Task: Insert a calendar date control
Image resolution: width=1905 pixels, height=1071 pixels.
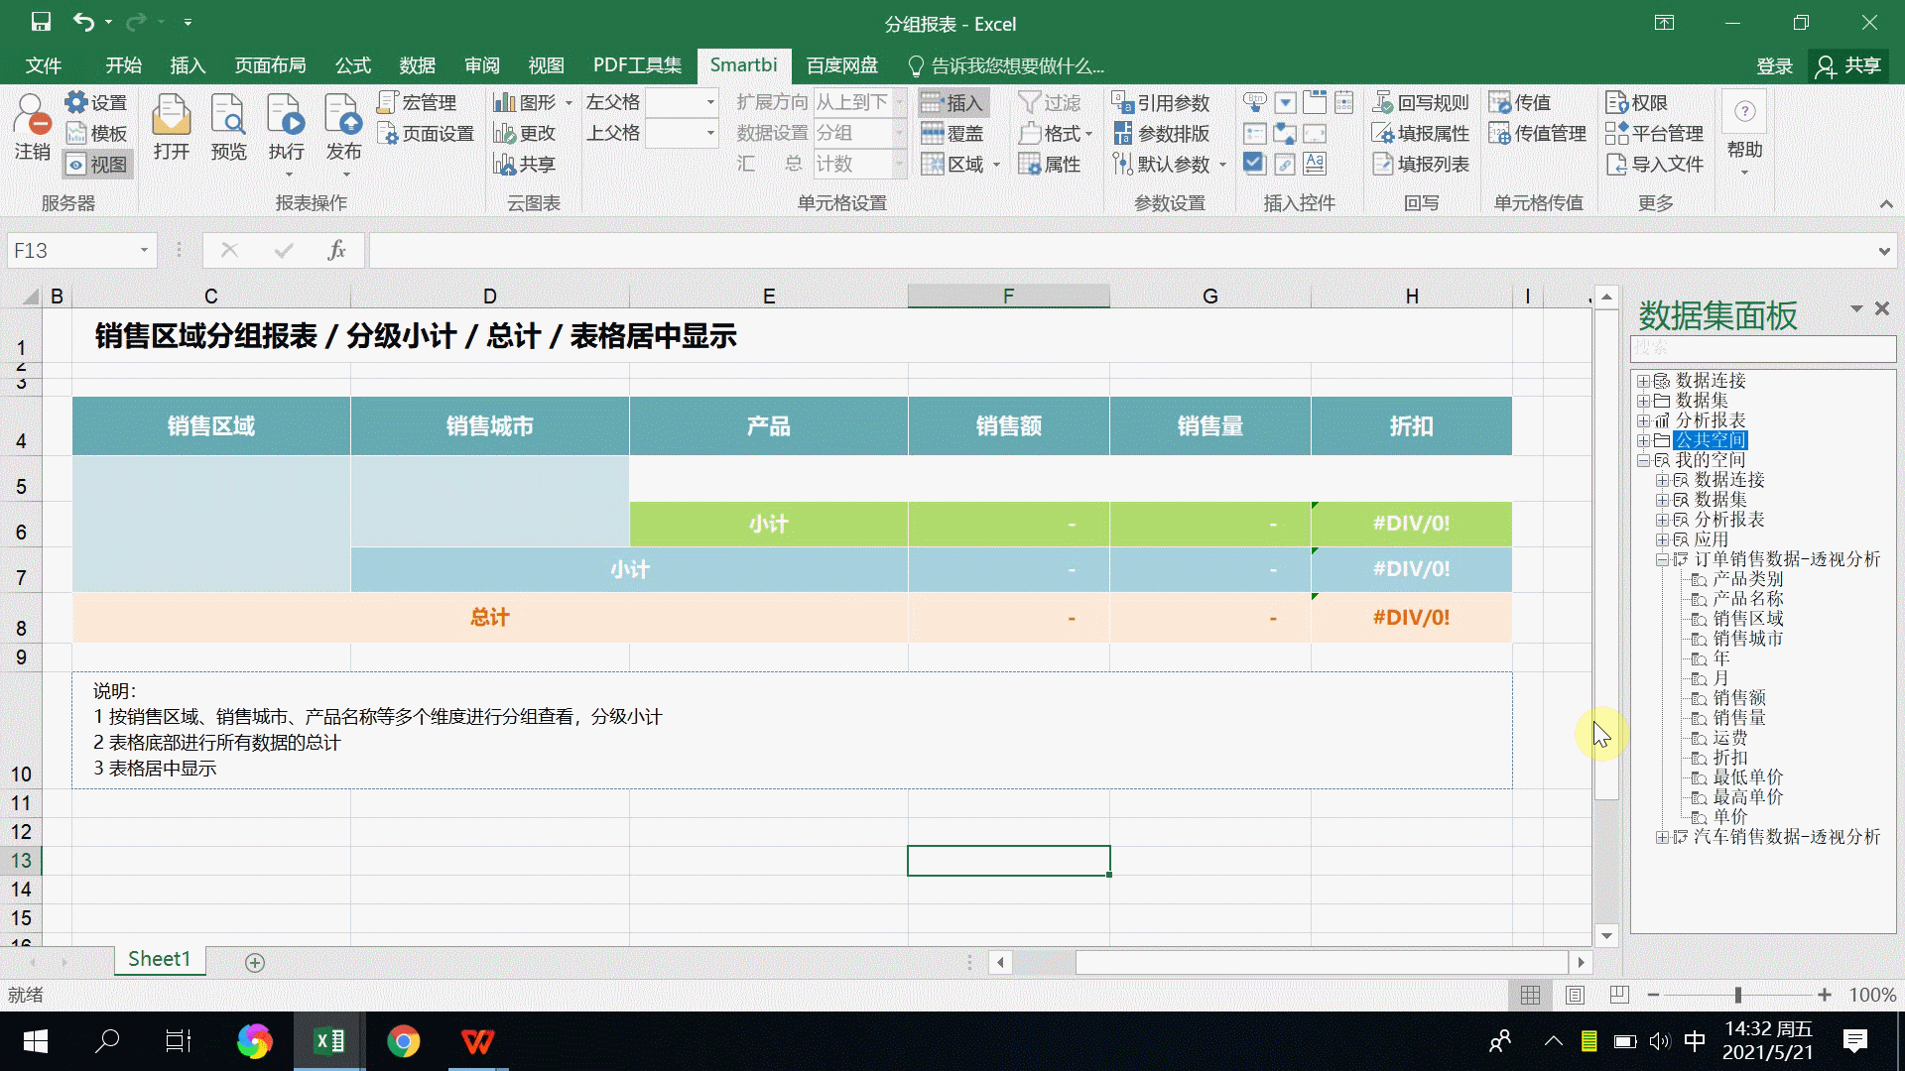Action: (1344, 102)
